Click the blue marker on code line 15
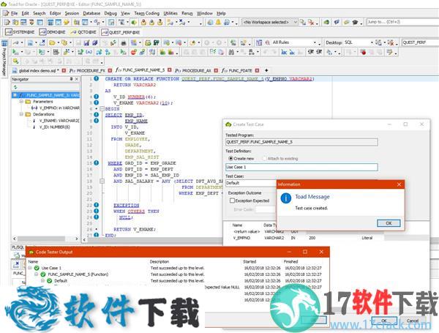The width and height of the screenshot is (439, 333). (x=96, y=162)
